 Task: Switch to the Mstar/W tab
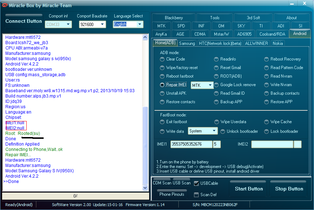[221, 34]
